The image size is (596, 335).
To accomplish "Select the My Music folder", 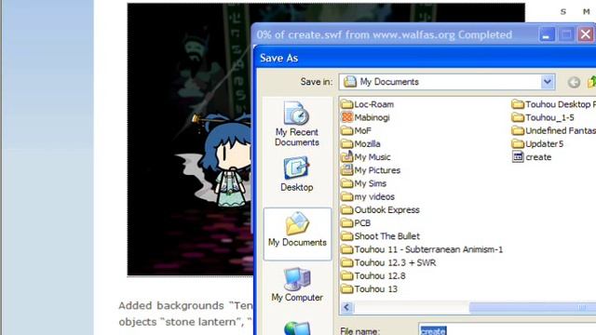I will tap(366, 157).
